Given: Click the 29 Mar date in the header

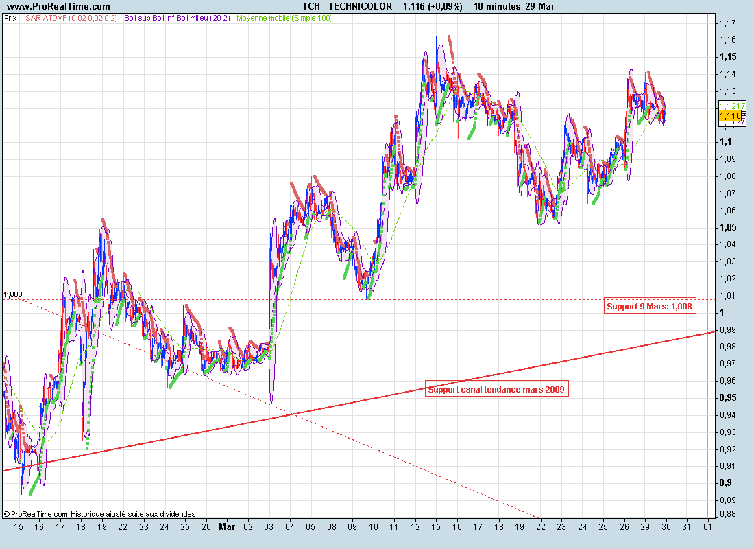Looking at the screenshot, I should [540, 7].
